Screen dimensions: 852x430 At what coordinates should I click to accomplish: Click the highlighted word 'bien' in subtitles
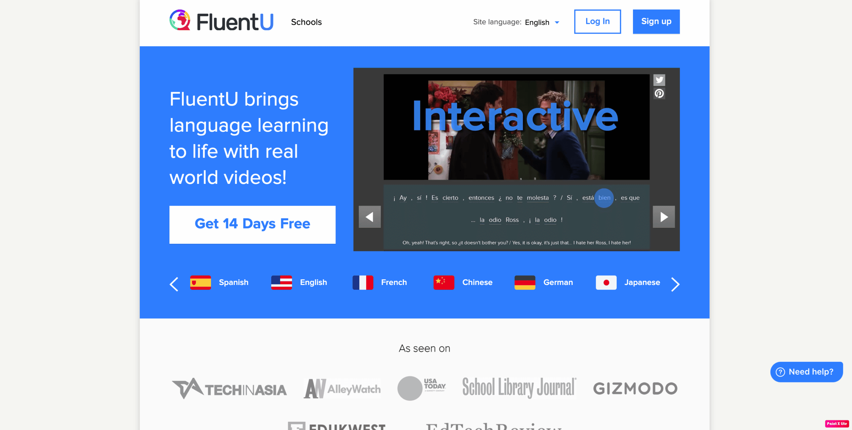point(604,198)
